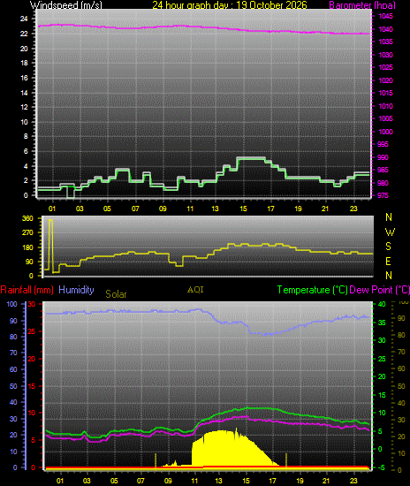Click the "Barometer (hpa)" axis title
Viewport: 410px width, 486px height.
pos(362,5)
